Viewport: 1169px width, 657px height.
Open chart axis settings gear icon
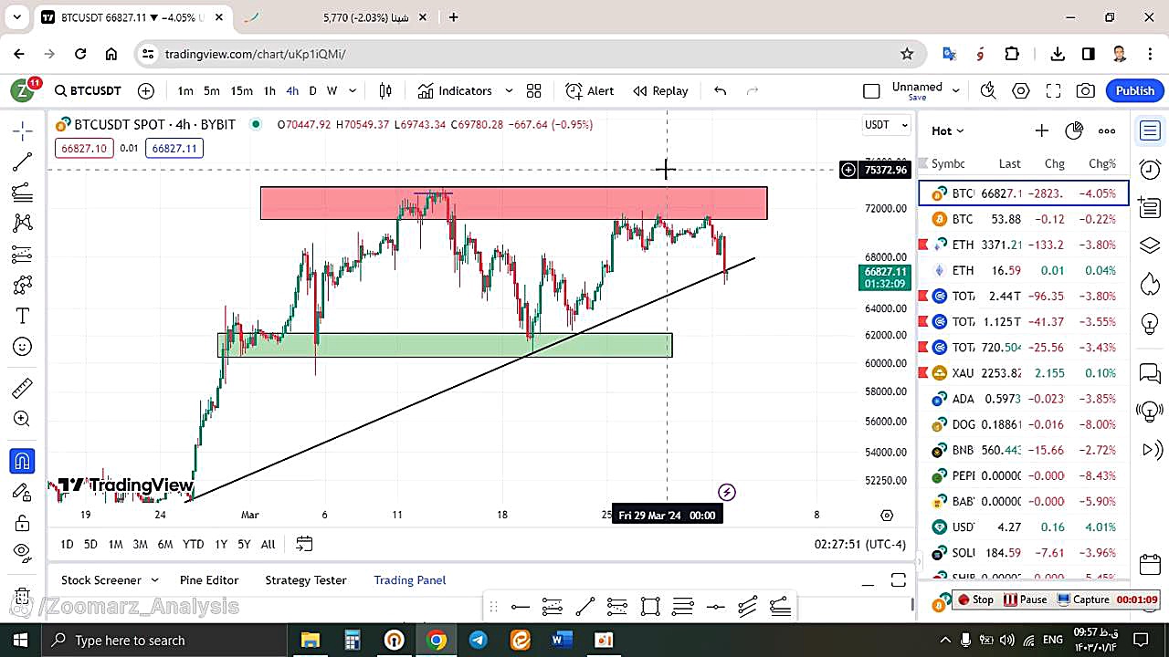point(886,516)
